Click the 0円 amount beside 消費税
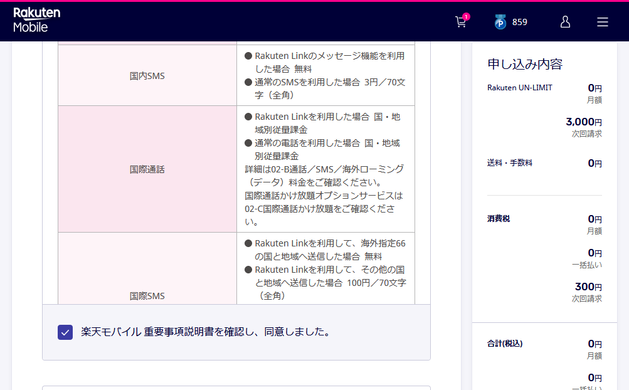The image size is (629, 390). [x=595, y=219]
